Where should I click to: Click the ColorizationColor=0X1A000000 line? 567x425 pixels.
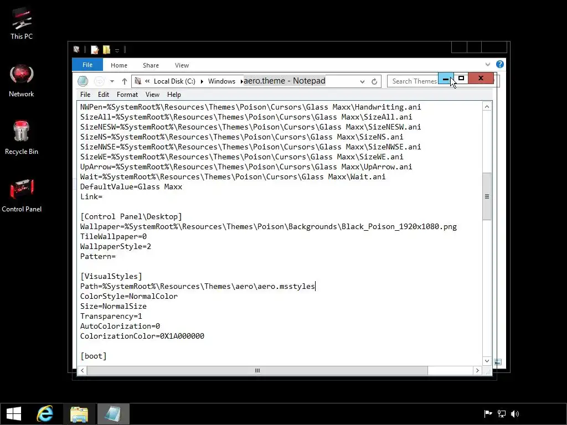point(142,336)
